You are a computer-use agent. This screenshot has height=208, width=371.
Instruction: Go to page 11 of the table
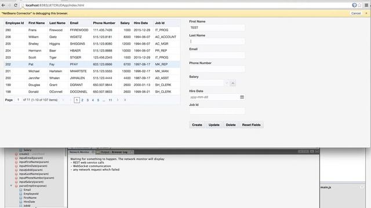(x=110, y=100)
